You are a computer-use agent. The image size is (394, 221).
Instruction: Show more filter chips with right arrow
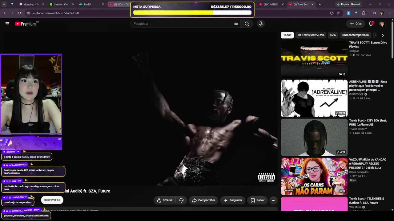pyautogui.click(x=383, y=35)
